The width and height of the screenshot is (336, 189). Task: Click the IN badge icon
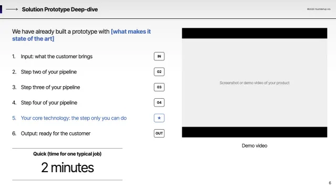(159, 56)
